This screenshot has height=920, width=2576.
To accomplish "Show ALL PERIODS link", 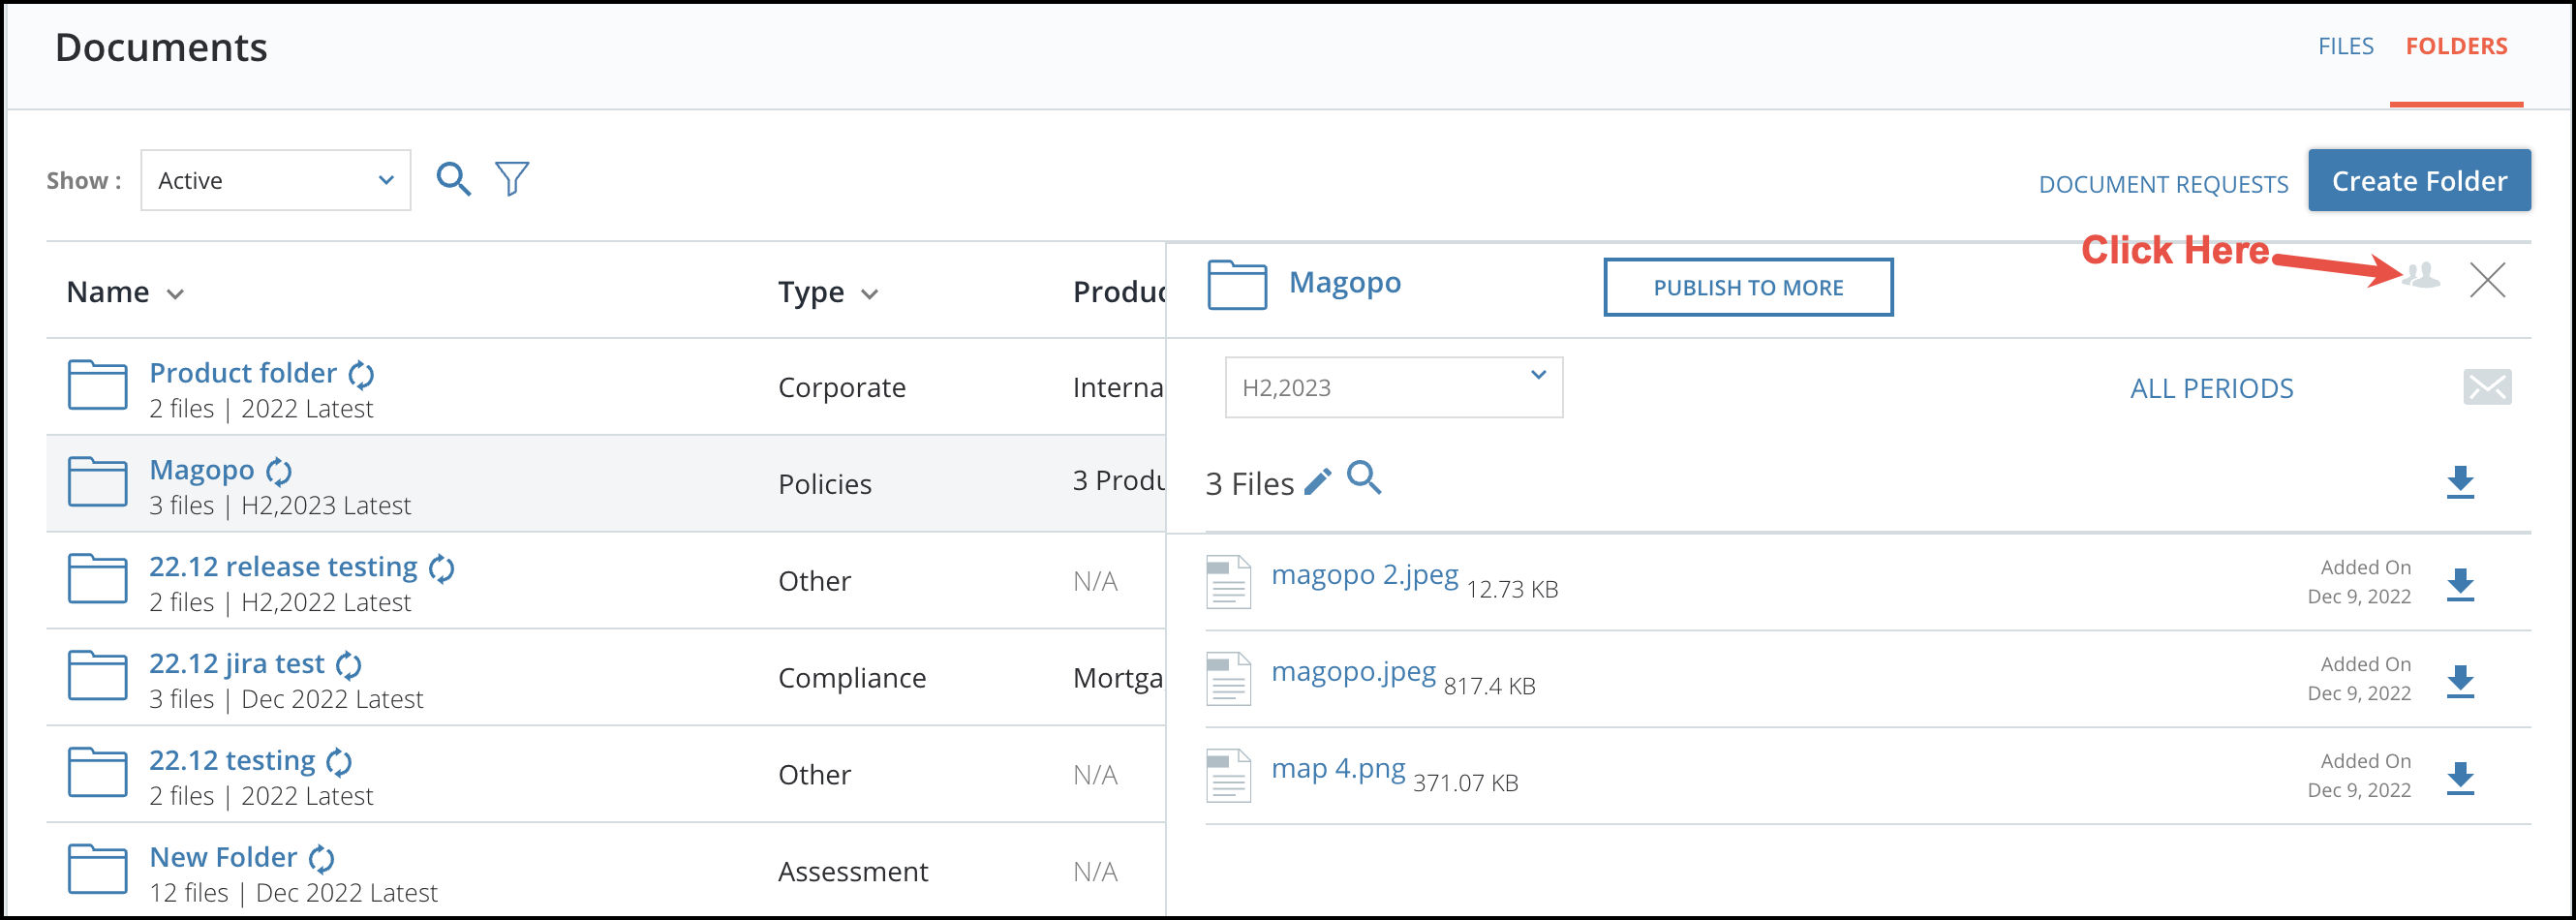I will [x=2212, y=388].
